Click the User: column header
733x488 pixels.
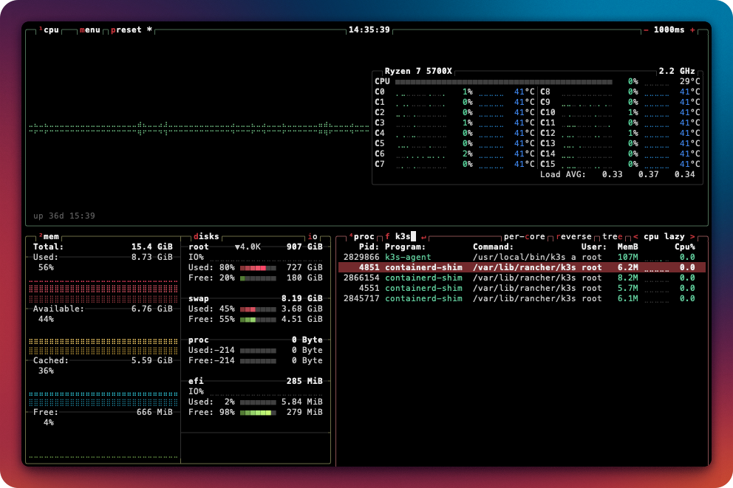594,247
